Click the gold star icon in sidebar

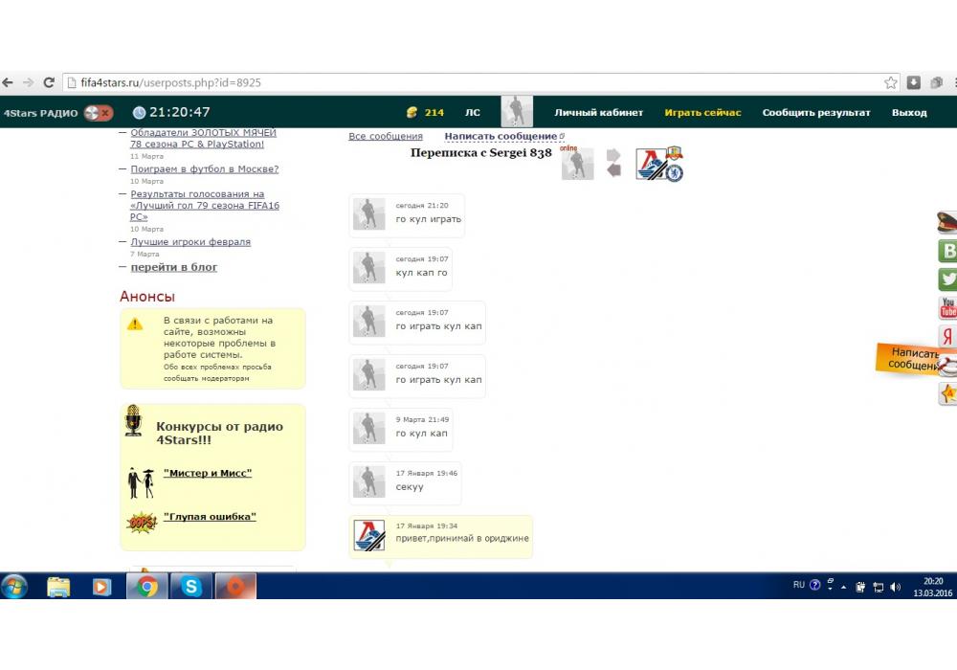pyautogui.click(x=947, y=393)
